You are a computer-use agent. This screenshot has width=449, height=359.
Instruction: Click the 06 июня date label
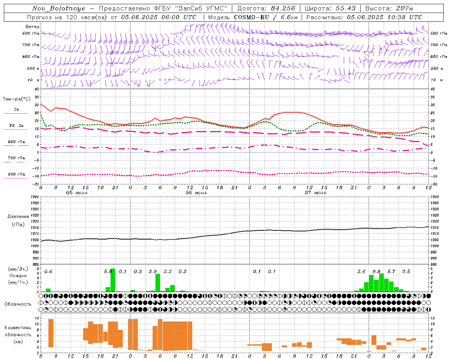click(x=196, y=193)
